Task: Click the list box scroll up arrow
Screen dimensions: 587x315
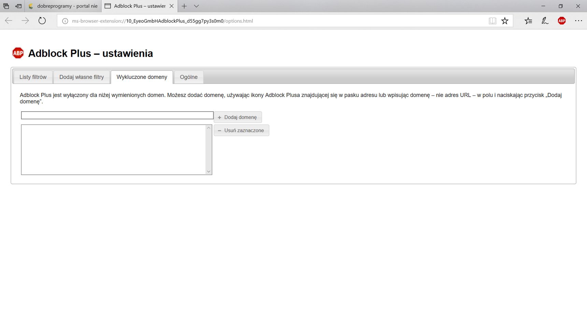Action: point(209,128)
